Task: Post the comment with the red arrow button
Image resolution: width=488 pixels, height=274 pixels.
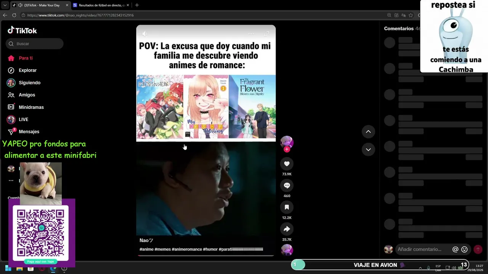Action: [478, 249]
